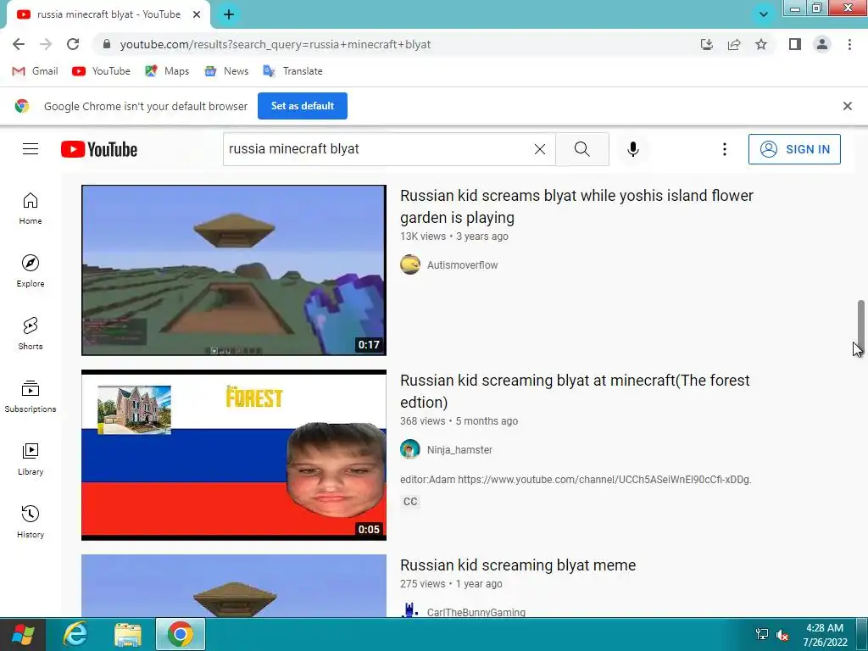
Task: Open the News bookmark
Action: coord(226,71)
